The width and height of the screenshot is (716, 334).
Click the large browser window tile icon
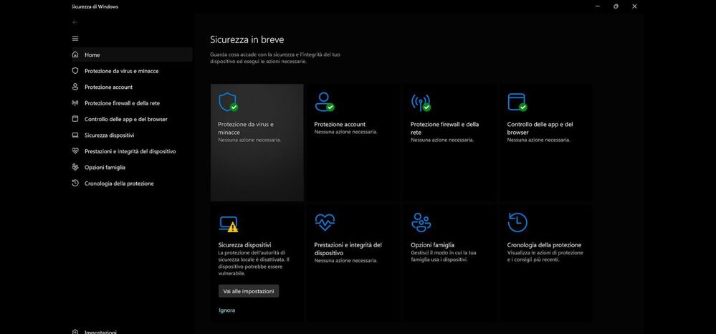point(517,102)
